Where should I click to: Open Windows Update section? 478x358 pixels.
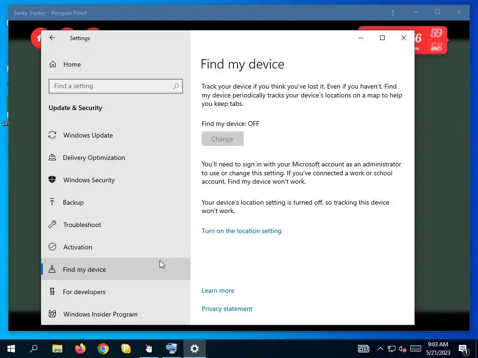point(116,135)
